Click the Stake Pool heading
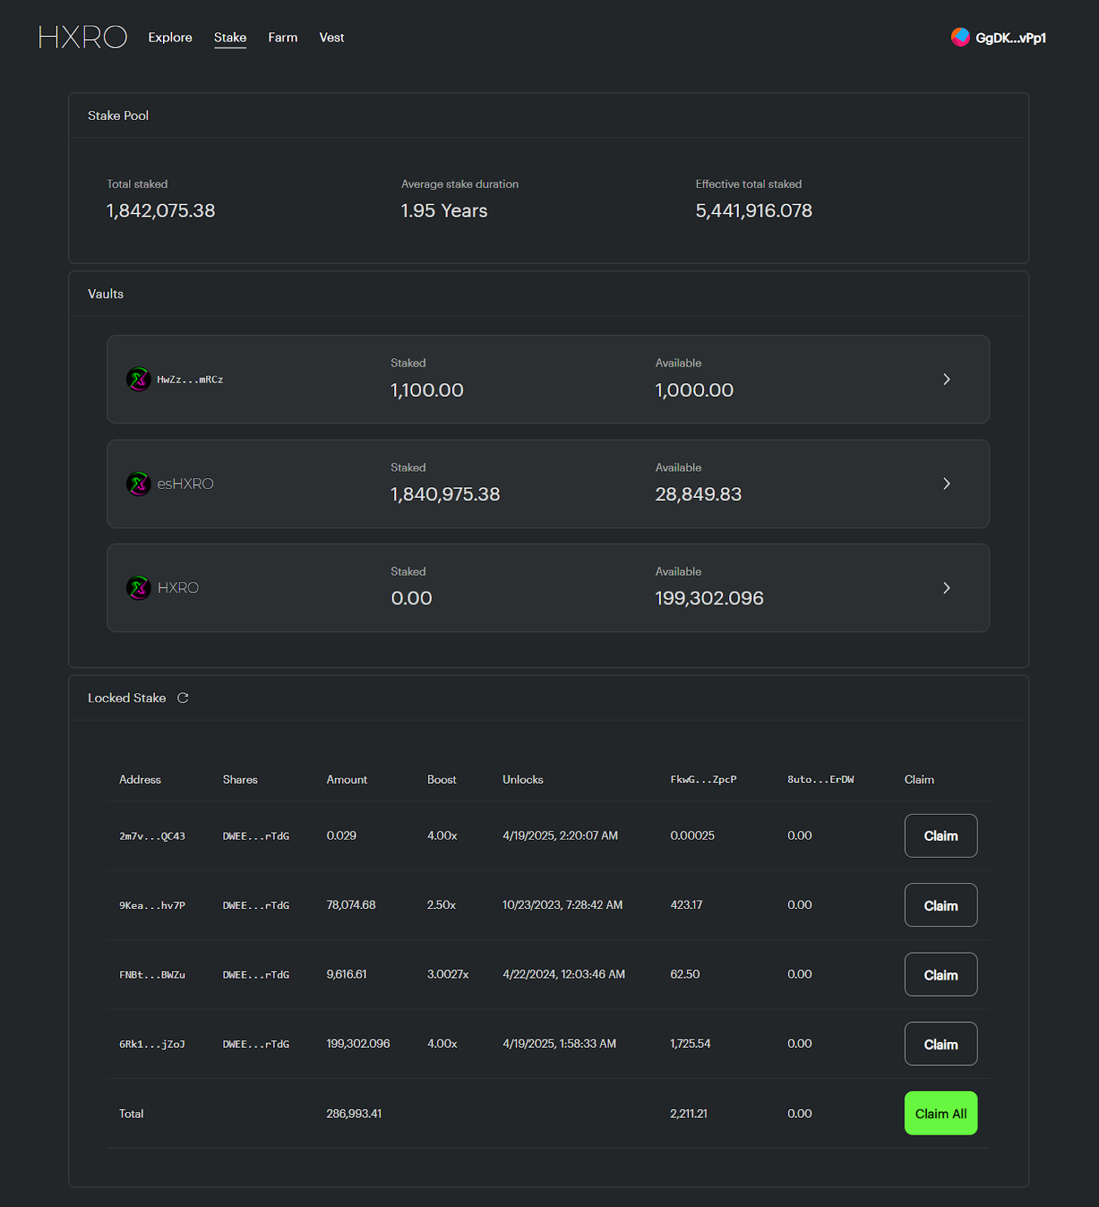 pos(119,115)
